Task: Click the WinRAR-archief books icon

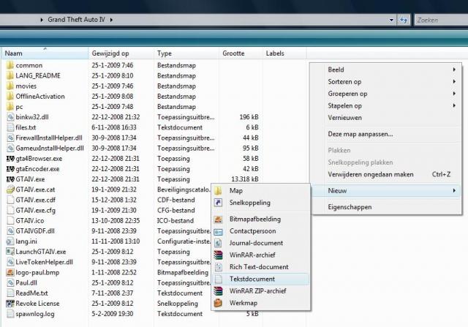Action: [218, 255]
